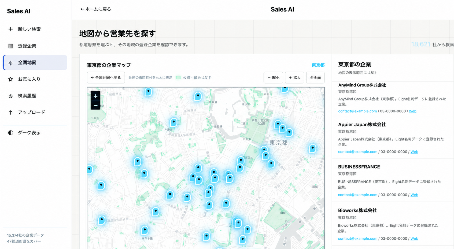The width and height of the screenshot is (454, 249).
Task: Open Web link for Appier Japan
Action: click(x=414, y=152)
